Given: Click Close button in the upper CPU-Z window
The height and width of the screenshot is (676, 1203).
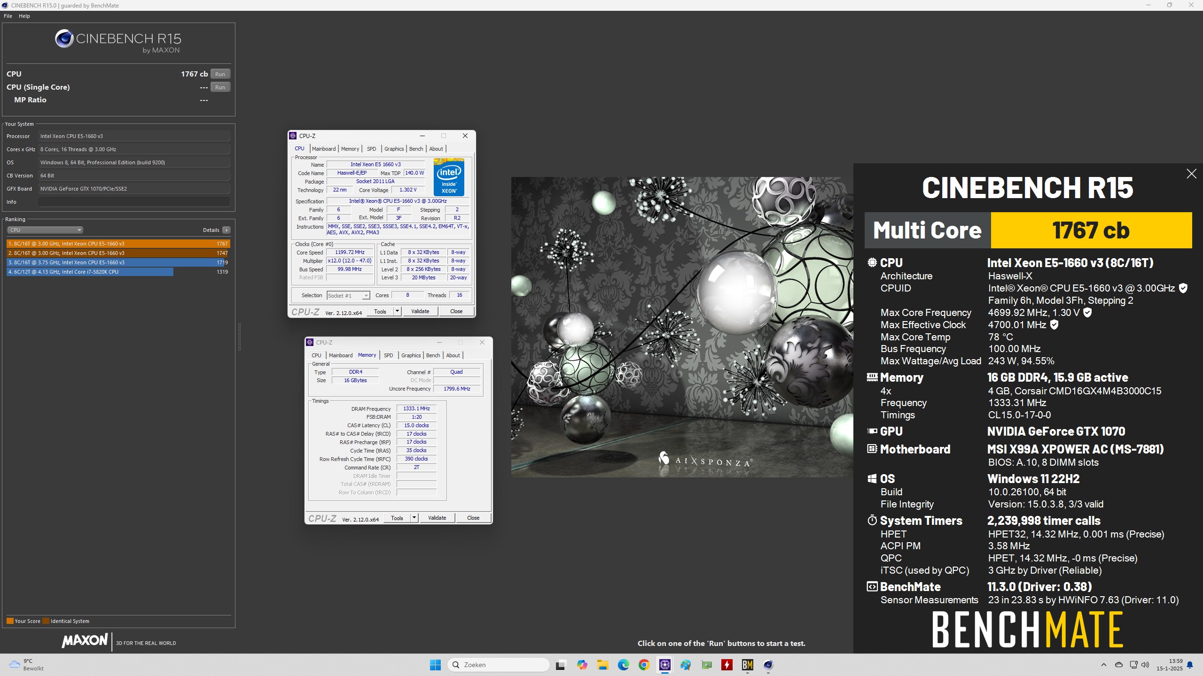Looking at the screenshot, I should coord(456,311).
